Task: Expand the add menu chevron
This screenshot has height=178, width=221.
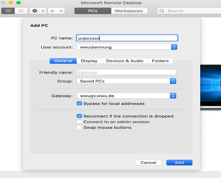Action: click(61, 11)
